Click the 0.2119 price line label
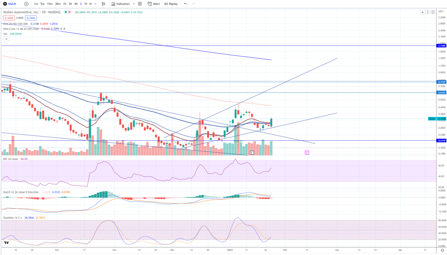This screenshot has height=255, width=447. [x=442, y=141]
